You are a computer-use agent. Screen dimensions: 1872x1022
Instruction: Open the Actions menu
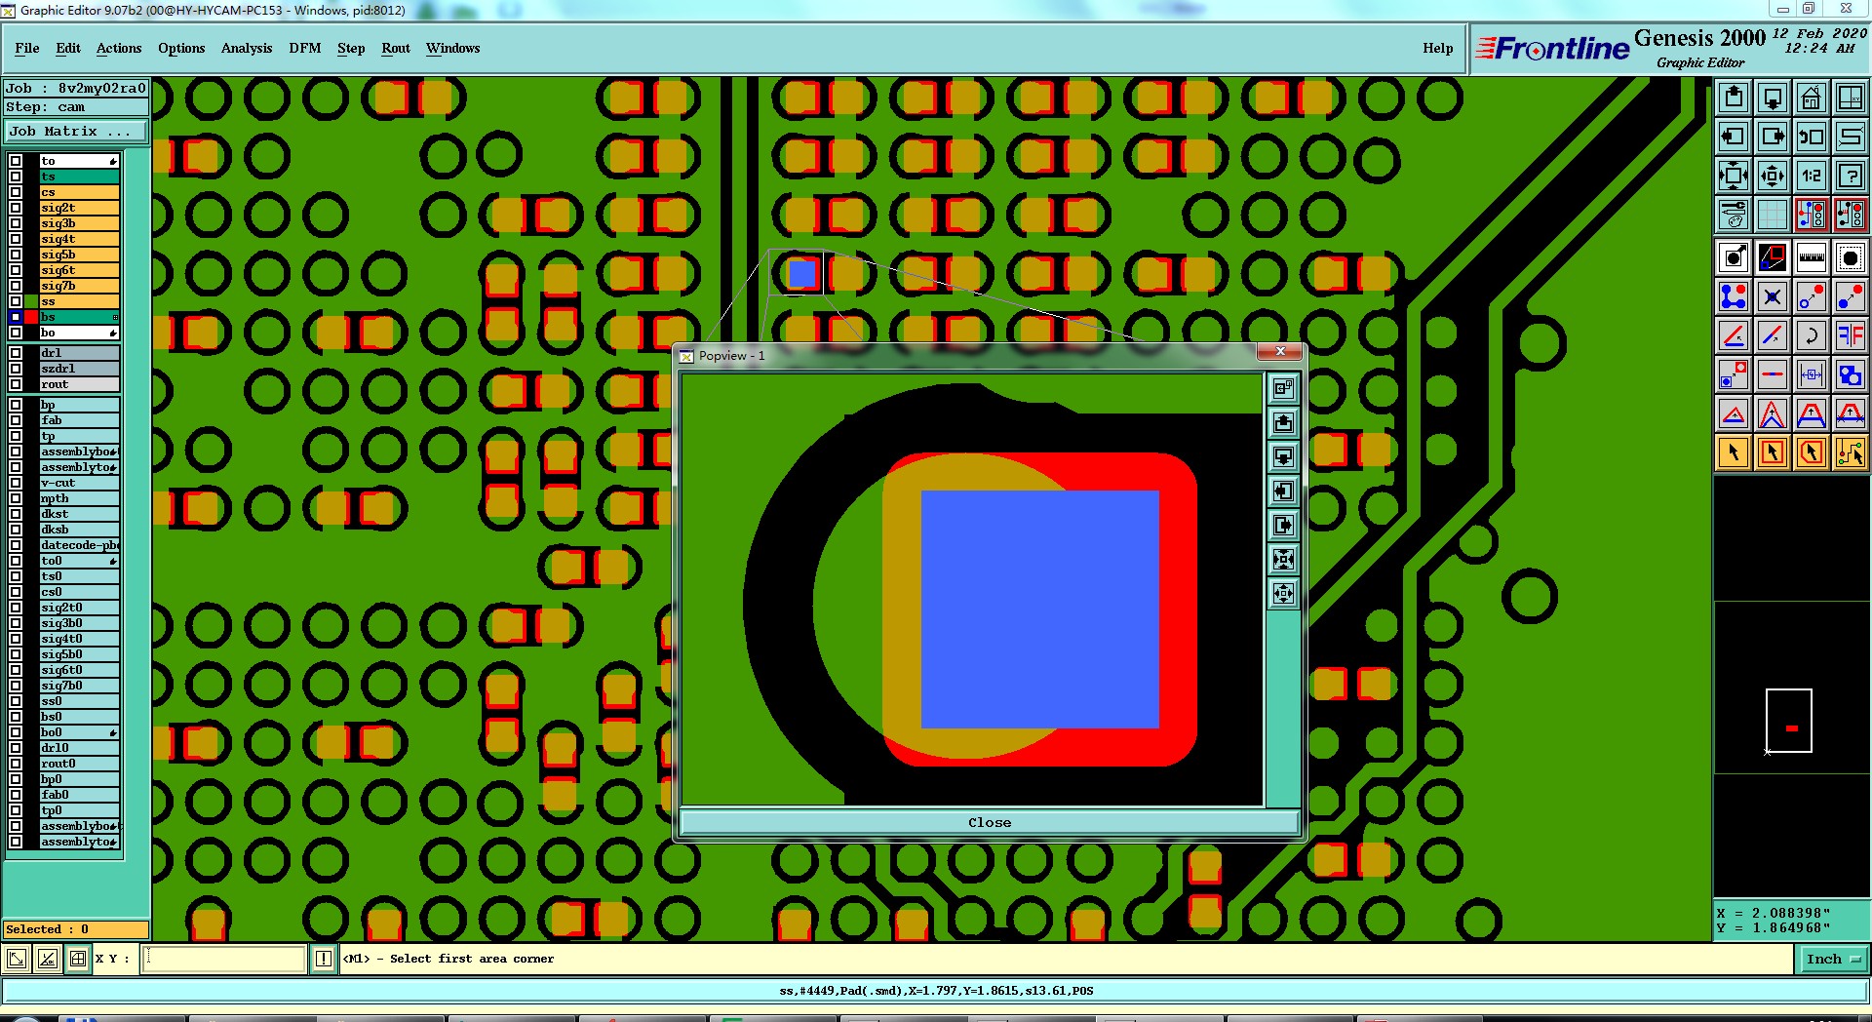click(x=119, y=48)
